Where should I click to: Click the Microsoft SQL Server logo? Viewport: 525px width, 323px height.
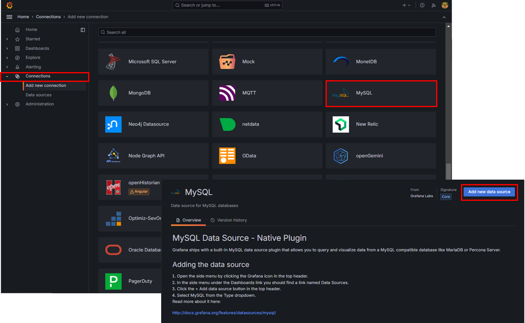pos(113,62)
